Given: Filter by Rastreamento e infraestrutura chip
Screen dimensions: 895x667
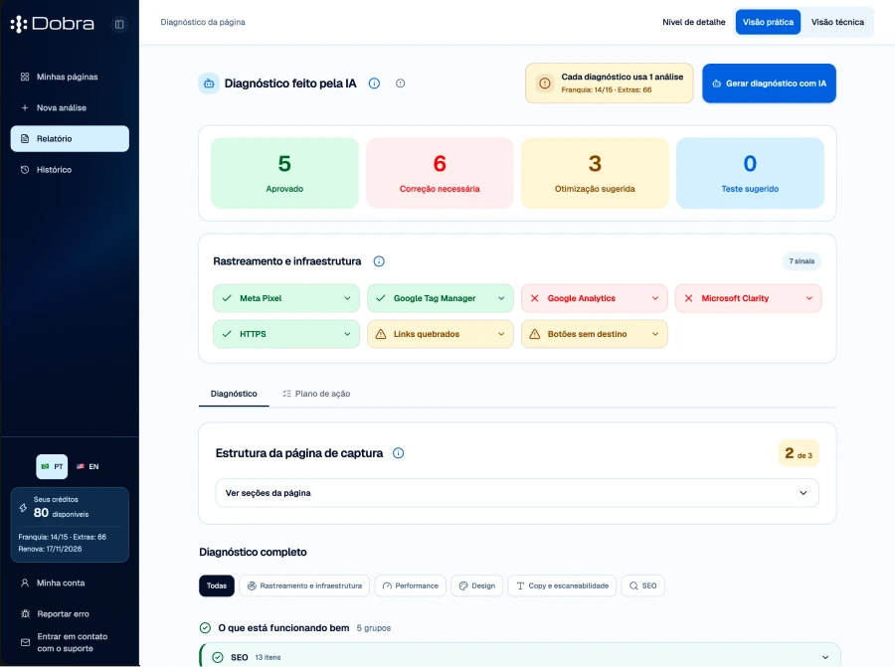Looking at the screenshot, I should 305,585.
